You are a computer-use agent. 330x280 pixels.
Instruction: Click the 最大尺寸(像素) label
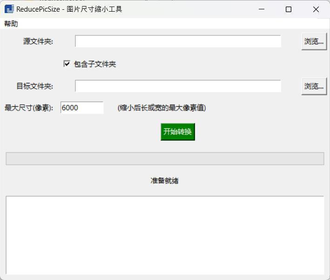[x=29, y=108]
